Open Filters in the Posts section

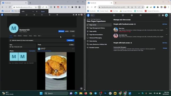click(72, 45)
